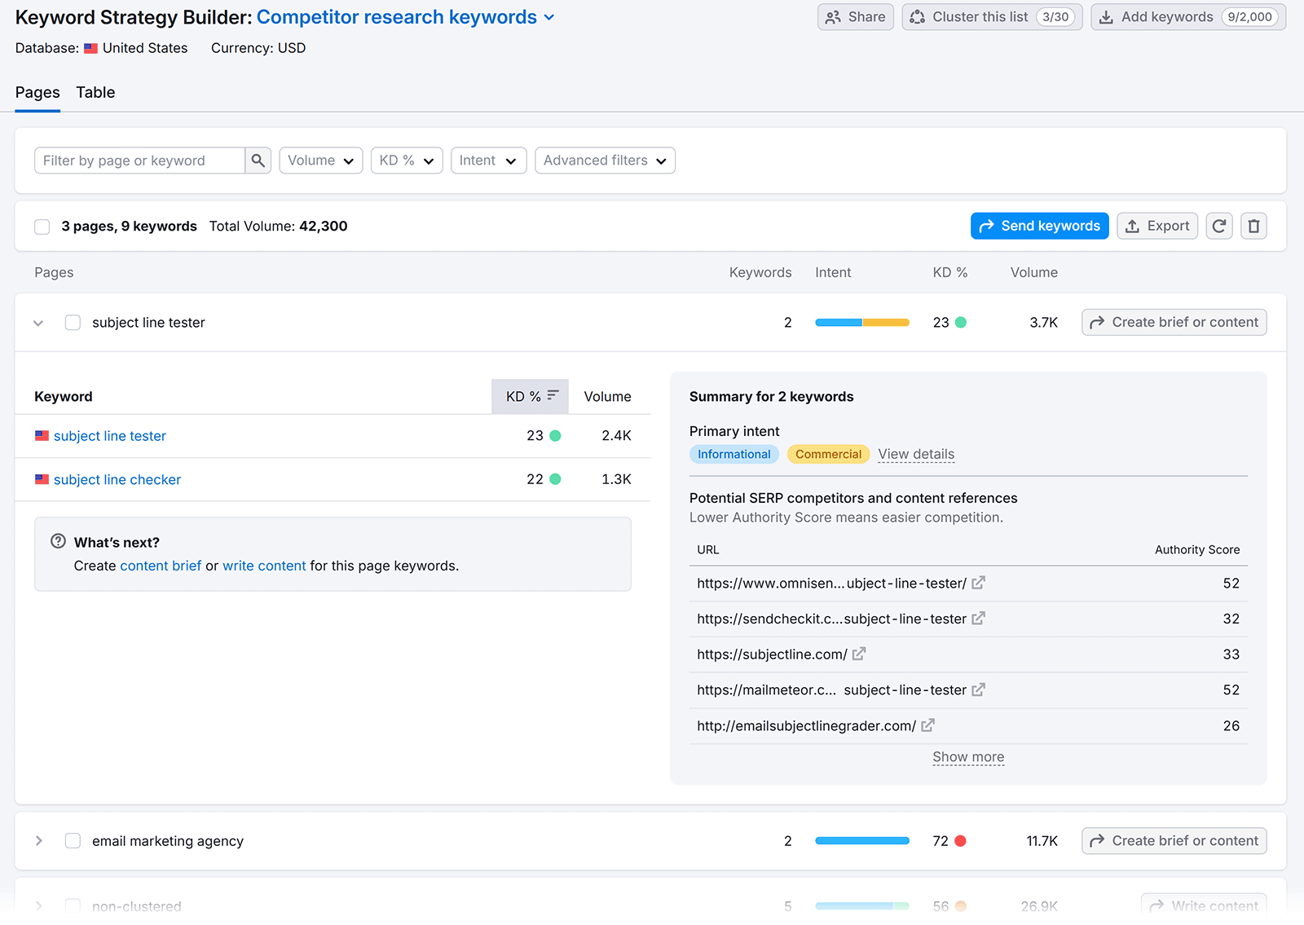Select the email marketing agency checkbox

pos(73,840)
